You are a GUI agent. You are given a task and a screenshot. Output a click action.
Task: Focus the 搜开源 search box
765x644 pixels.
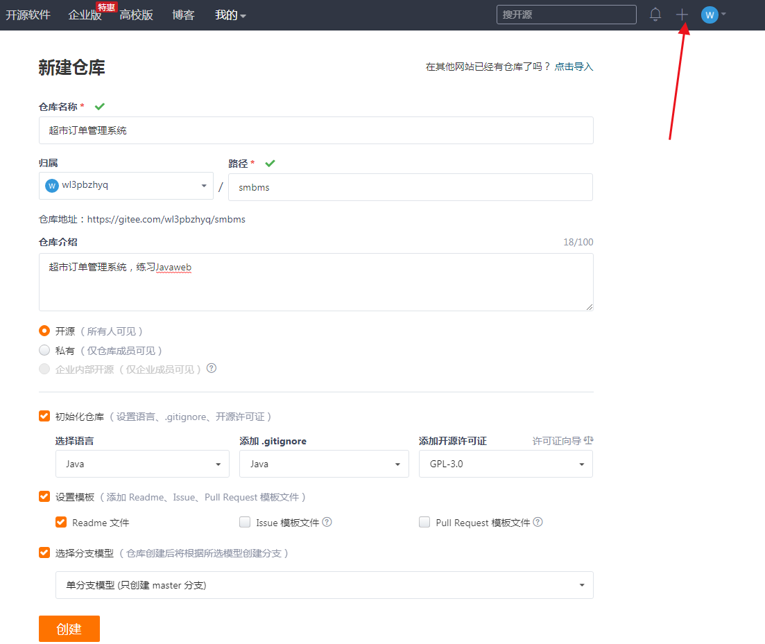pyautogui.click(x=567, y=15)
